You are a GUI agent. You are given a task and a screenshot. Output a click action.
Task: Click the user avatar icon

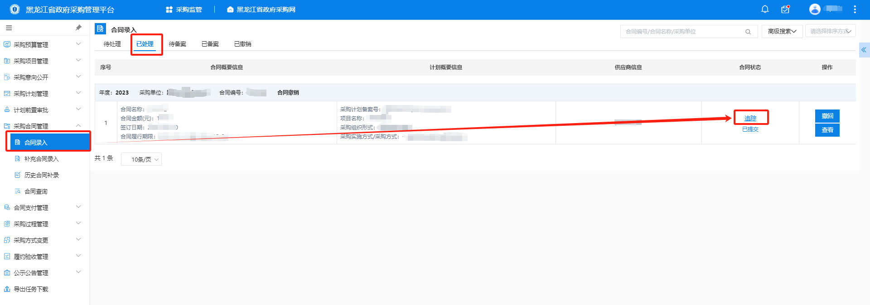click(815, 9)
